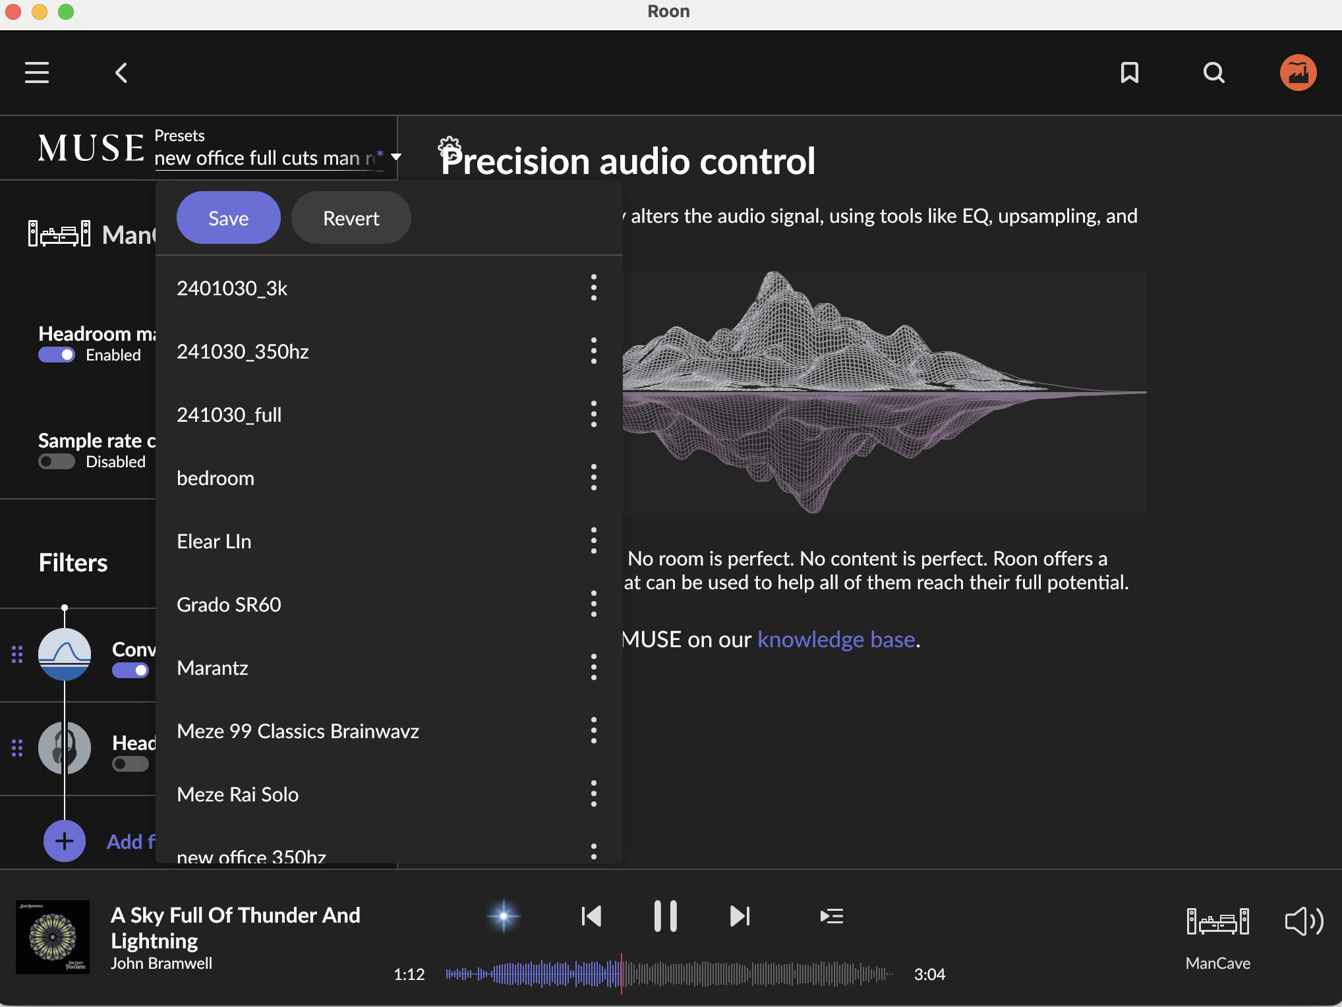Expand the Presets dropdown arrow
The width and height of the screenshot is (1342, 1007).
pyautogui.click(x=396, y=158)
